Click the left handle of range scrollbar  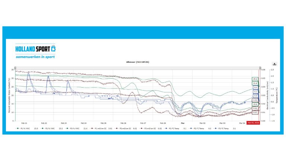16,68
